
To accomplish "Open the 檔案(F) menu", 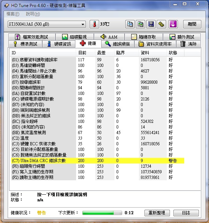I will (13, 14).
